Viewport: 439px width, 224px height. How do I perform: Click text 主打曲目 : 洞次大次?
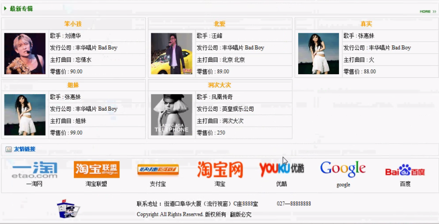tap(220, 121)
